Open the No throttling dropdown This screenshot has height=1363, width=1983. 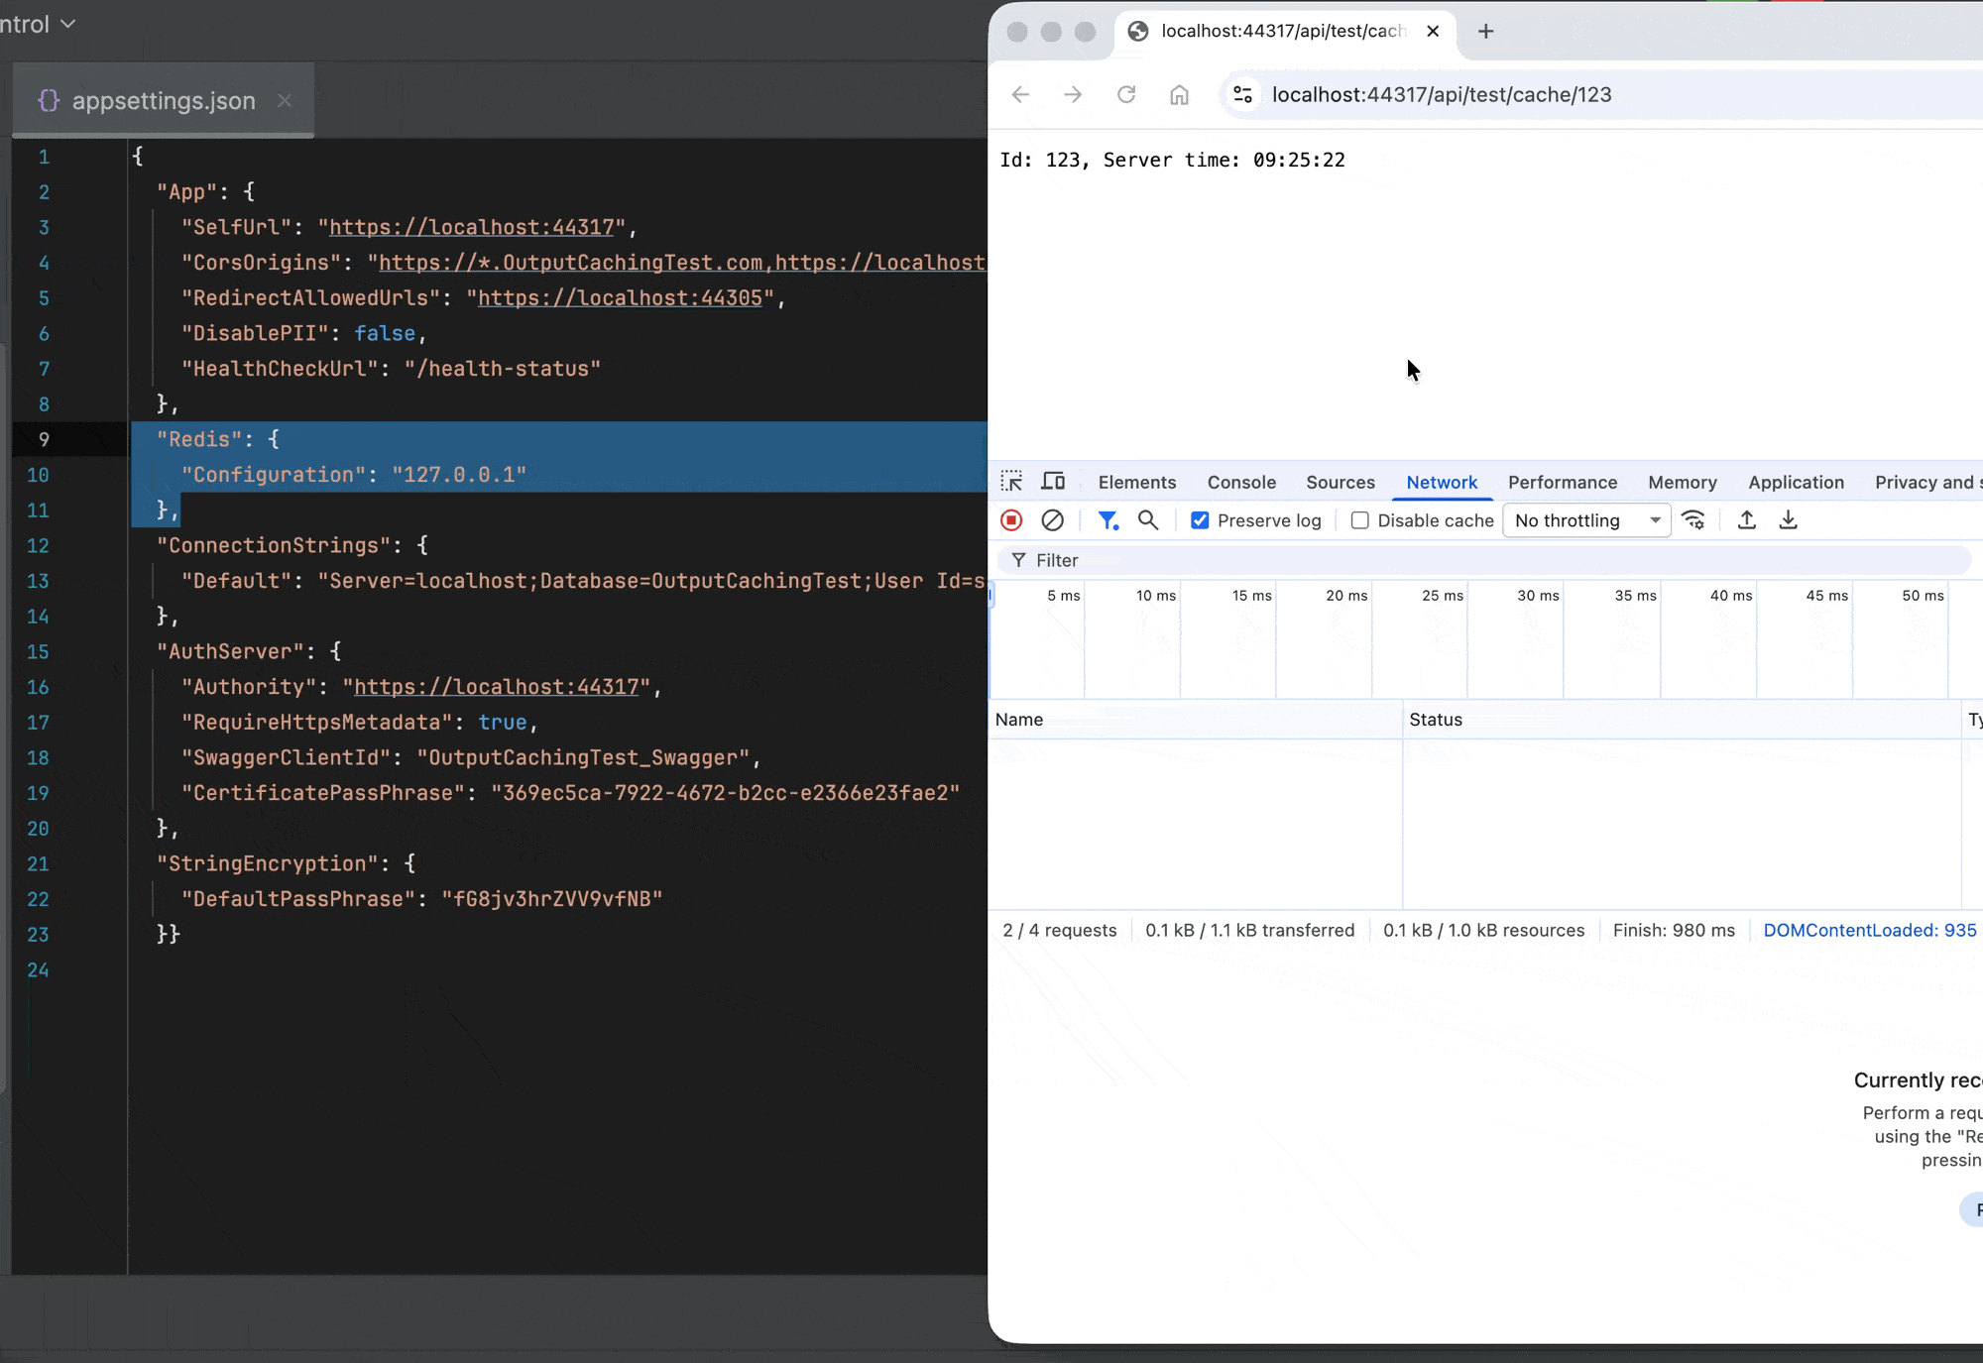point(1586,520)
